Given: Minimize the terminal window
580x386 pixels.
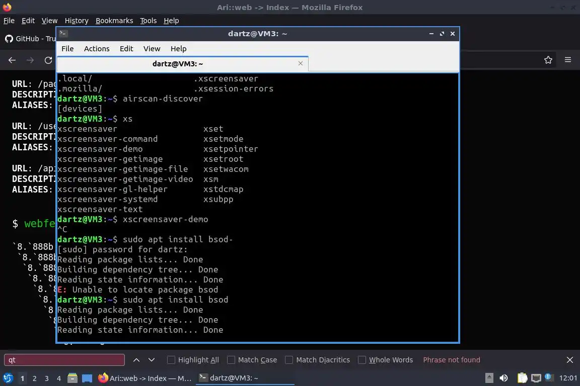Looking at the screenshot, I should click(431, 34).
